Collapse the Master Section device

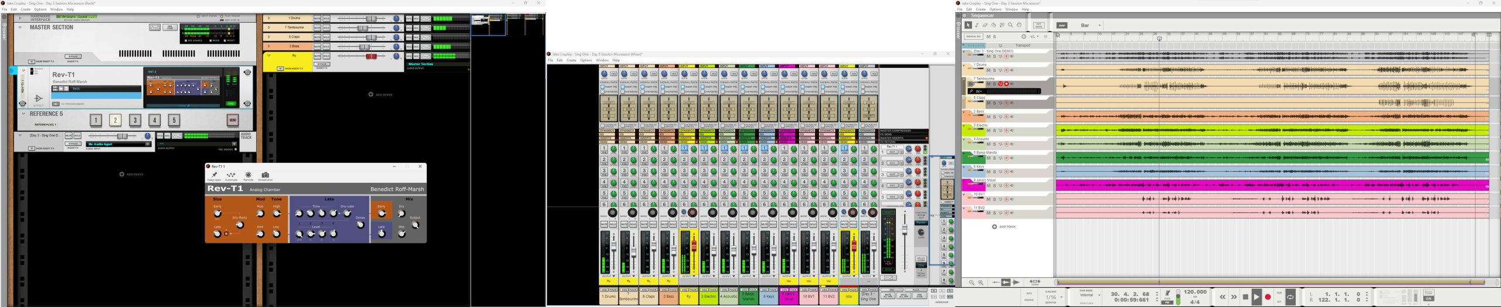pyautogui.click(x=21, y=28)
